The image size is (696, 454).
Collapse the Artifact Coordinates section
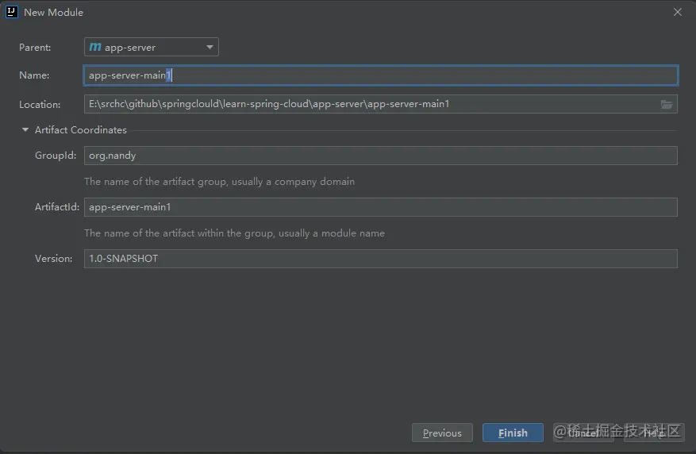[25, 129]
